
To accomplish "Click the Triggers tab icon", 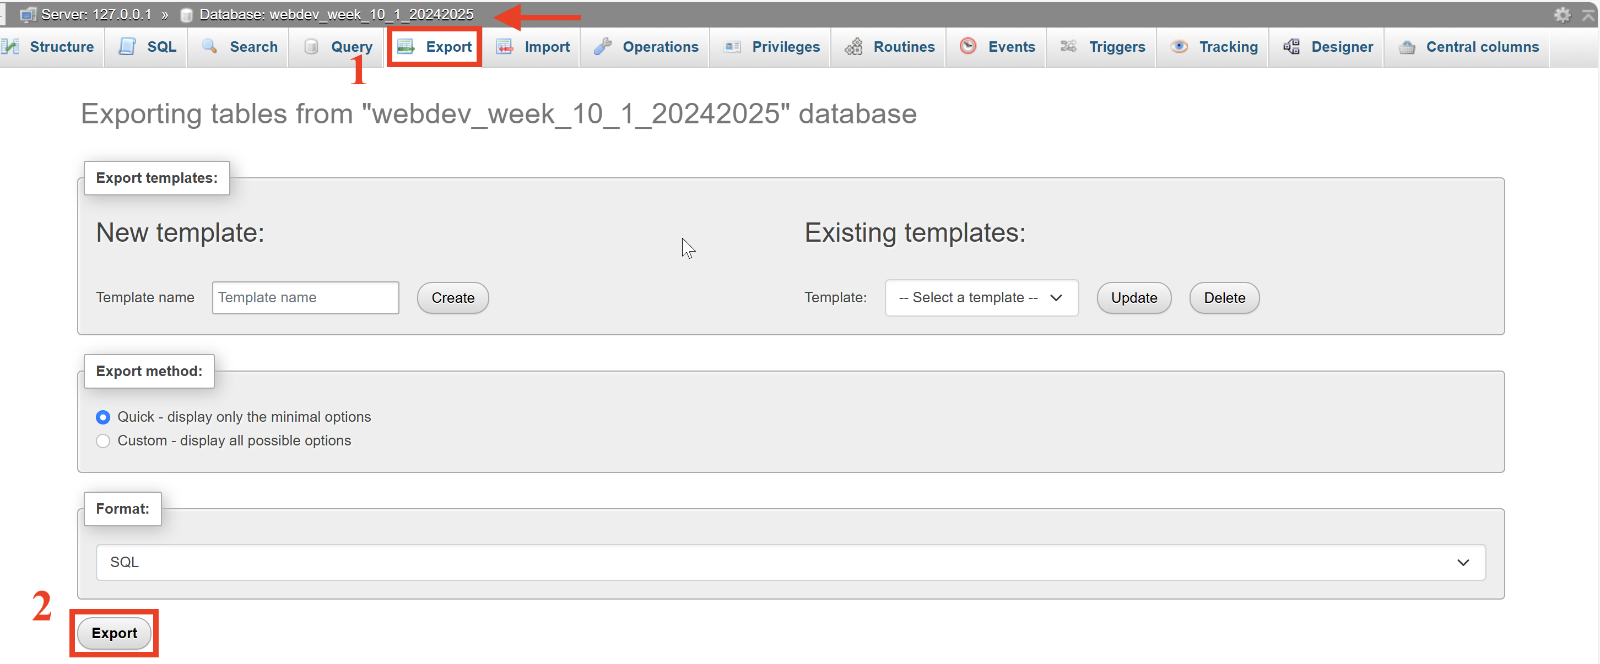I will [x=1068, y=46].
